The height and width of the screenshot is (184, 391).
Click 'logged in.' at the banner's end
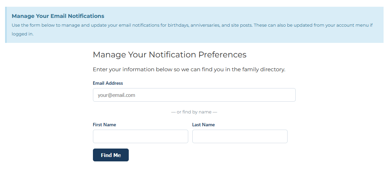23,34
